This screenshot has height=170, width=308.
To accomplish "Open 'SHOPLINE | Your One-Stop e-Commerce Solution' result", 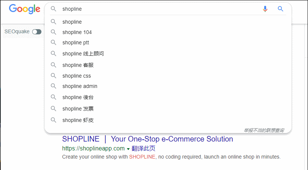I will point(148,139).
